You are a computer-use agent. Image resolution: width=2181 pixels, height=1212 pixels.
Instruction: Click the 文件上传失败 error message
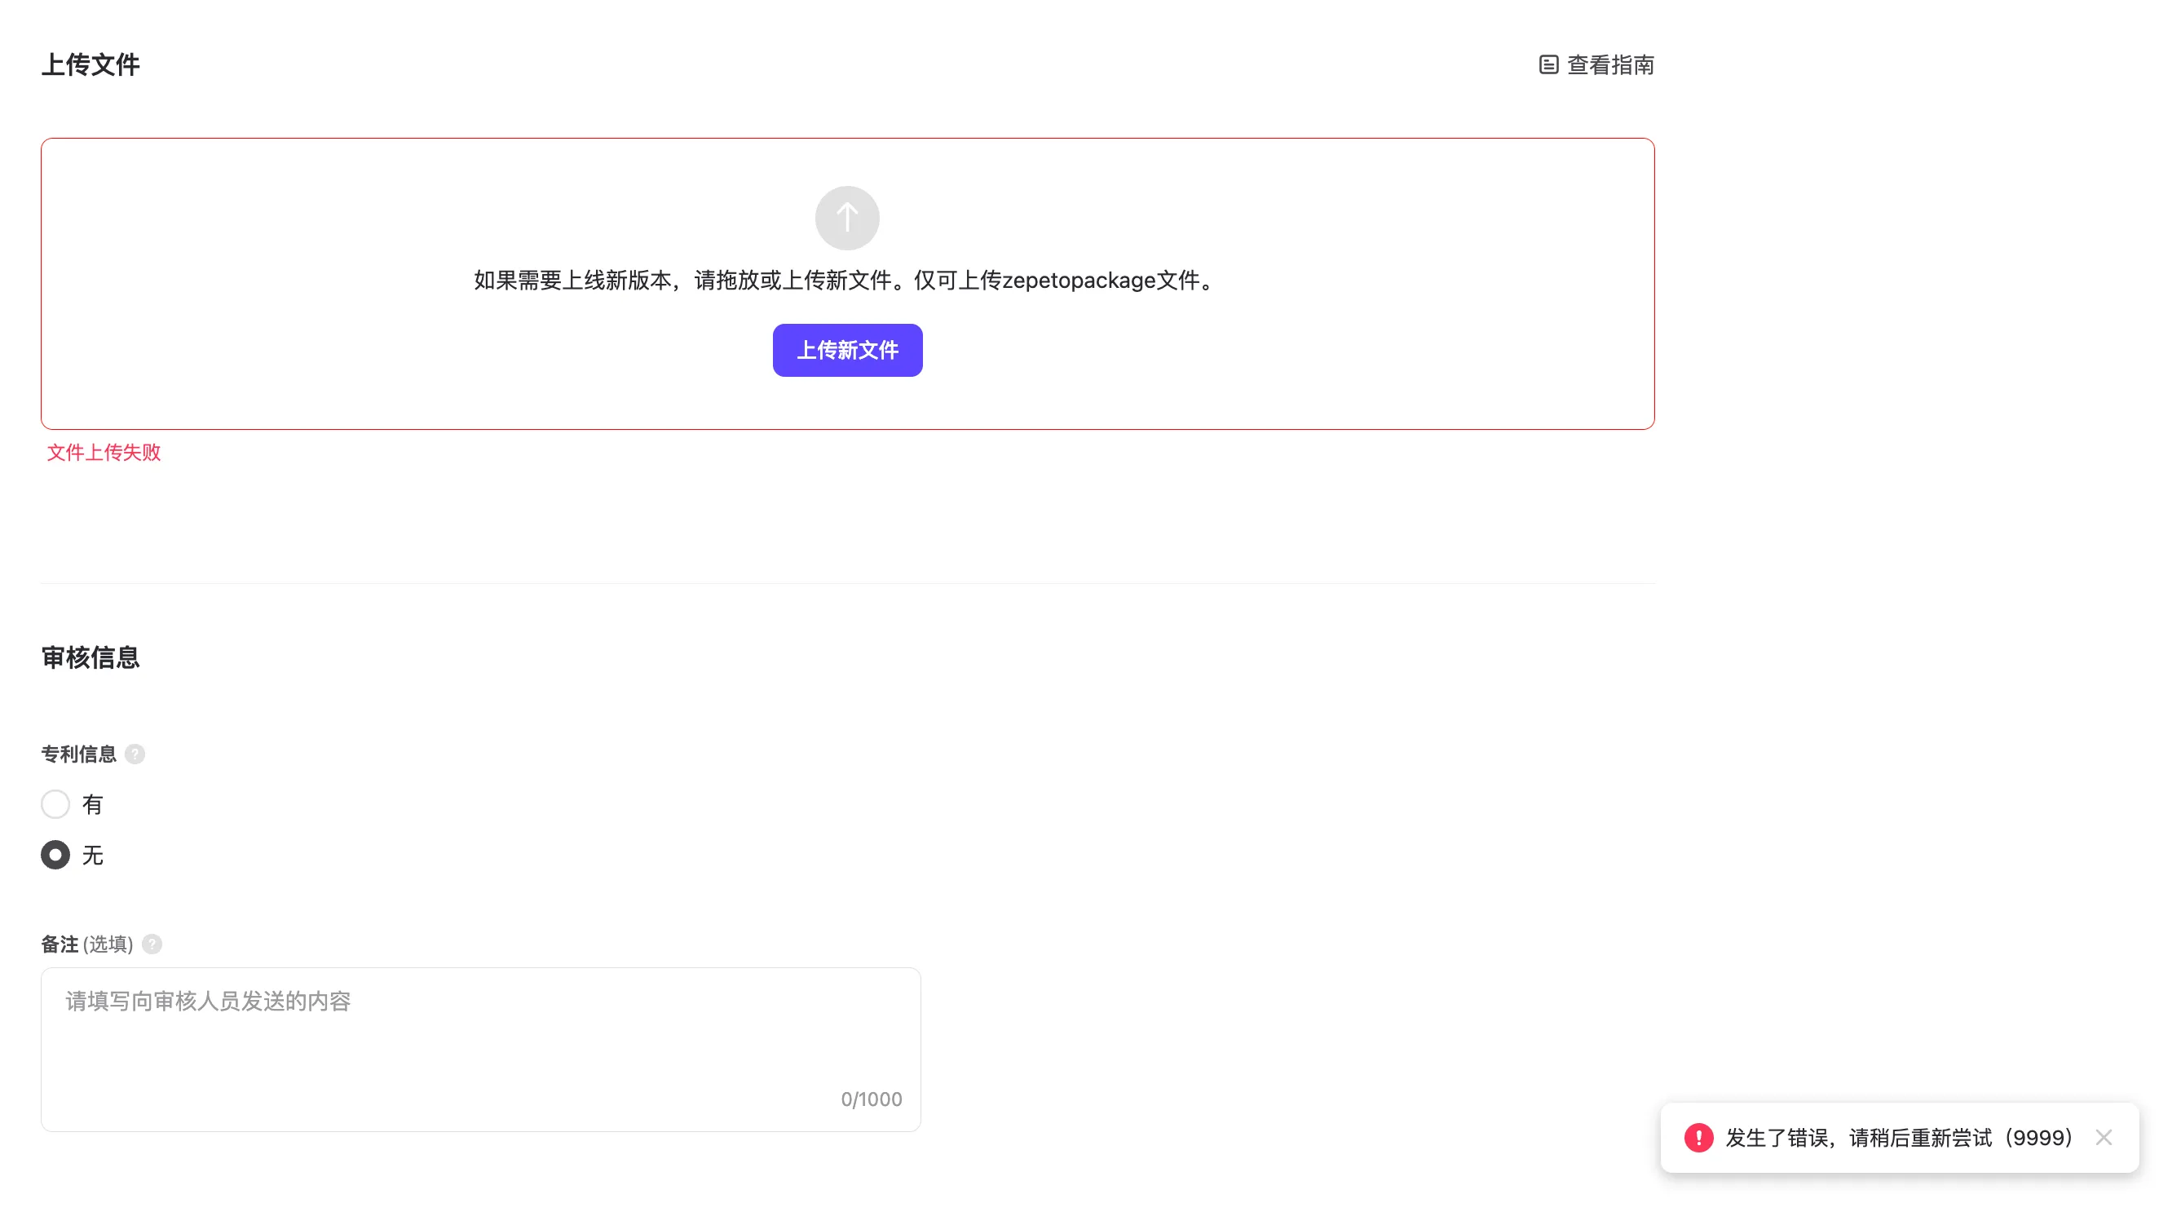(x=104, y=453)
